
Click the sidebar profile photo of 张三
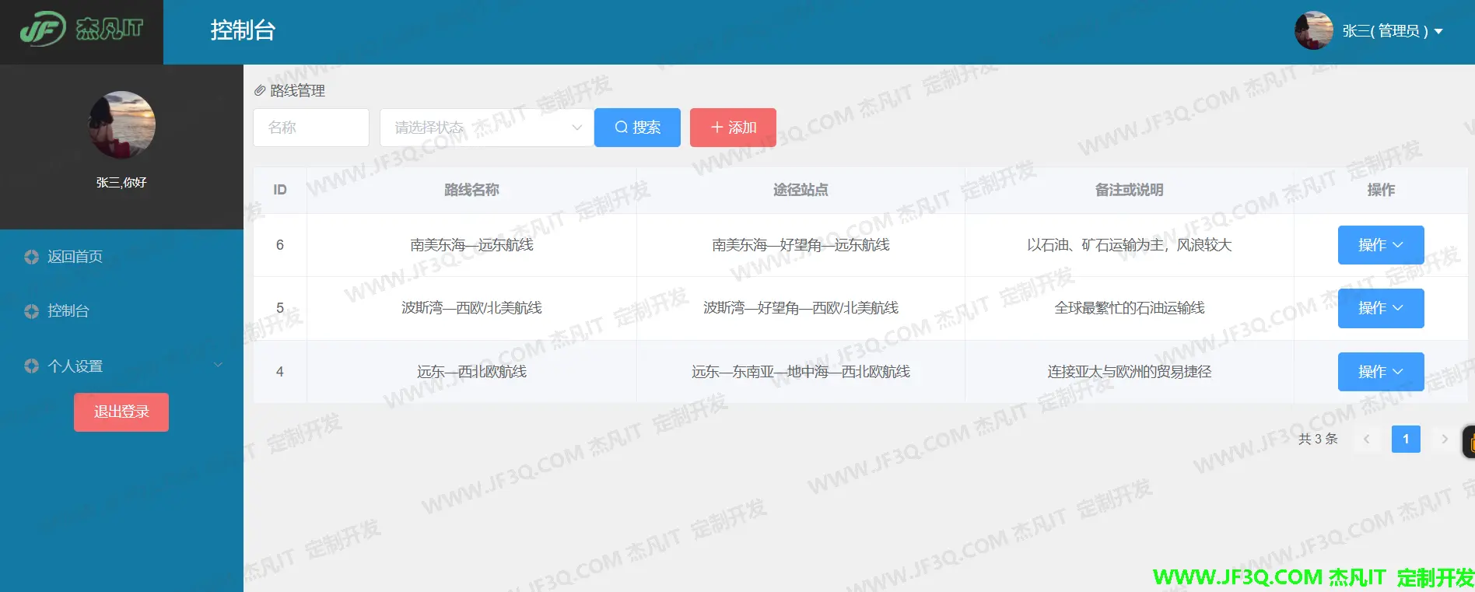click(121, 124)
